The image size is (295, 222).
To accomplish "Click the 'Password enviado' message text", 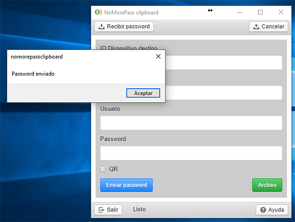I will tap(33, 74).
